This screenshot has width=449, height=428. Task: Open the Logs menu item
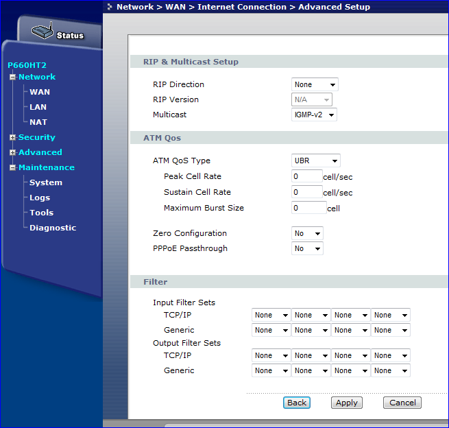(x=40, y=198)
